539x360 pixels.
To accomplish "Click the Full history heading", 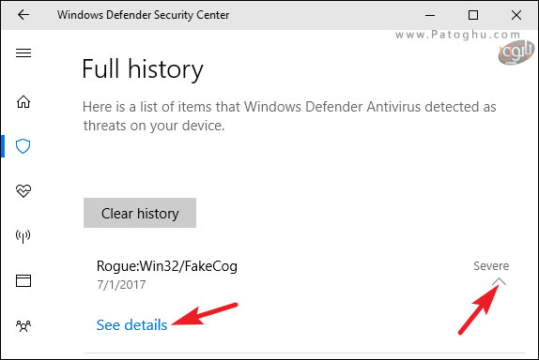I will (x=143, y=69).
